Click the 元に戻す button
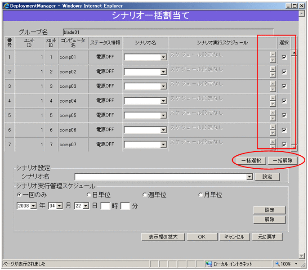Viewport: 308px width, 270px height. coord(267,237)
